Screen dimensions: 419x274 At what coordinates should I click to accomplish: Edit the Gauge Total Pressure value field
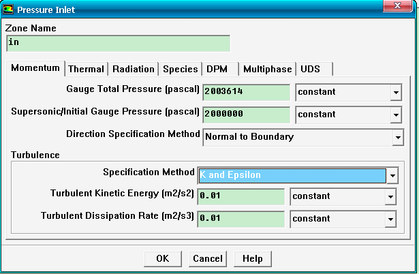click(246, 92)
